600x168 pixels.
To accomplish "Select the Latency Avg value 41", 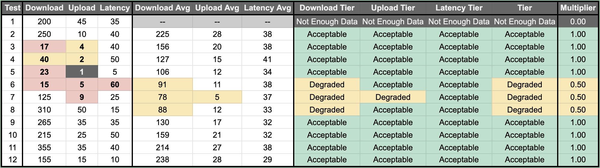I will click(267, 59).
